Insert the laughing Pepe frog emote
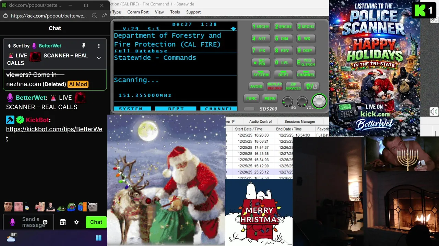439x246 pixels. tap(71, 207)
